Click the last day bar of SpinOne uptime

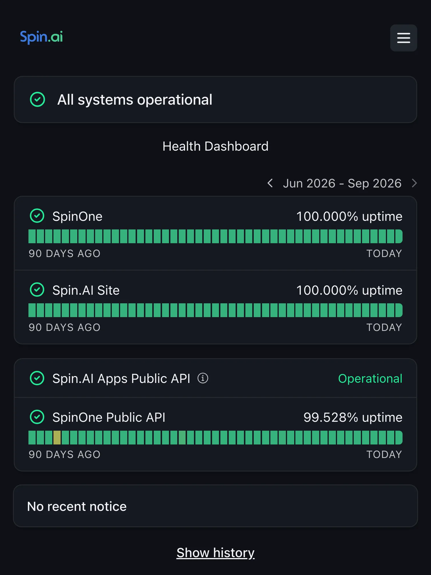[x=399, y=236]
